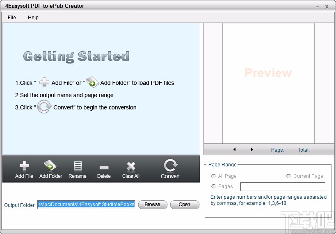Close the PDF to ePub Creator window

pyautogui.click(x=327, y=7)
